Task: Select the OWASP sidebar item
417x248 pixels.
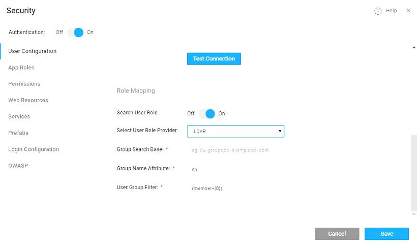Action: point(18,166)
